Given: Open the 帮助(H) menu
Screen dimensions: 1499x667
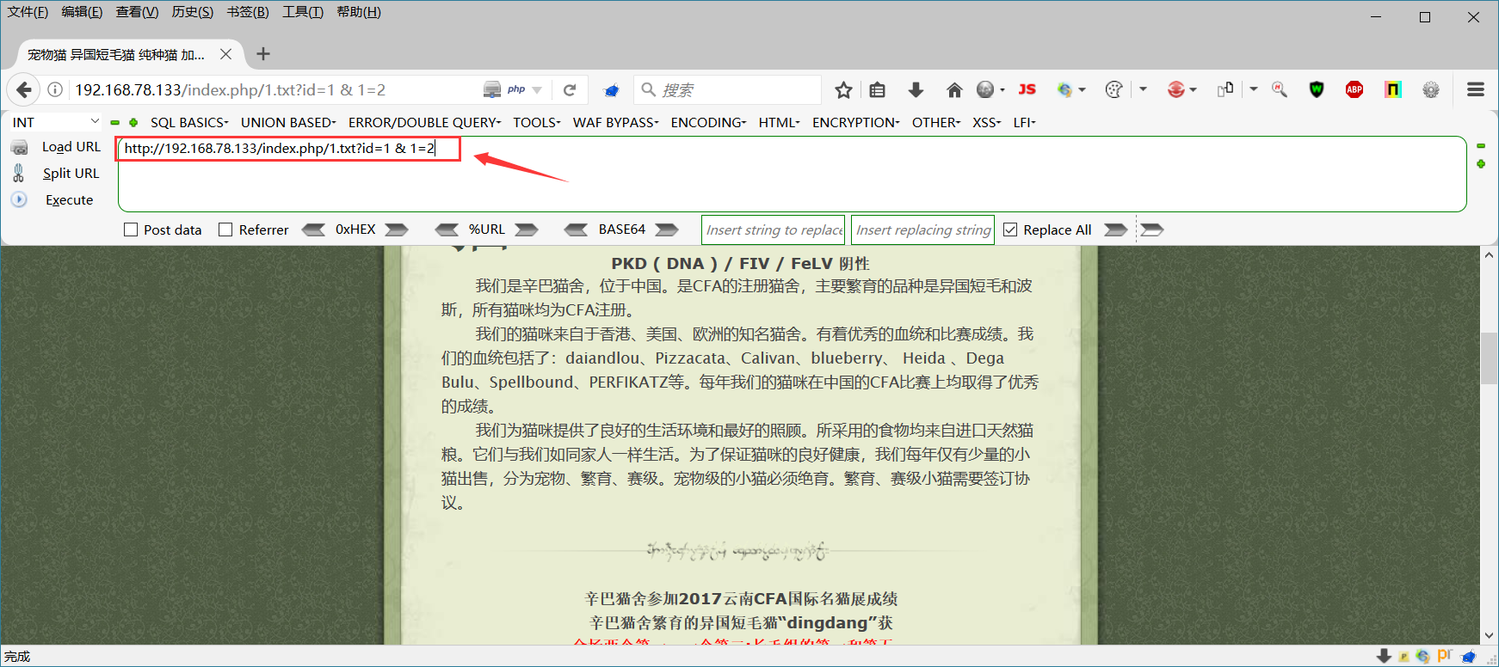Looking at the screenshot, I should point(359,12).
